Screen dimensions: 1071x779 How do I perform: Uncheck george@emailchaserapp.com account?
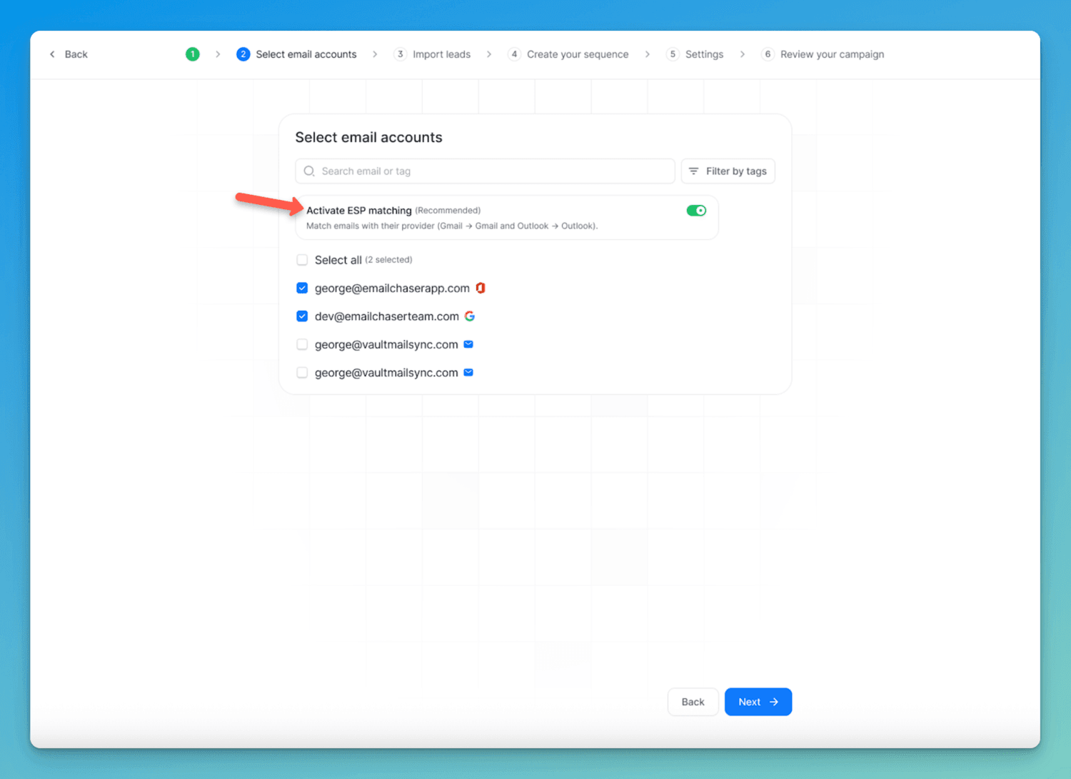[302, 288]
